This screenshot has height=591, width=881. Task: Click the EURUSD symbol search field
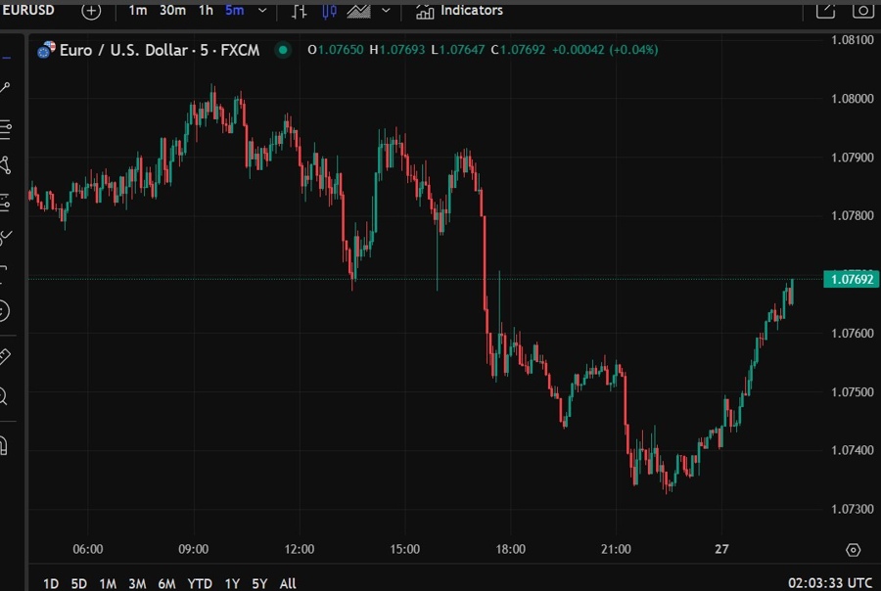tap(29, 11)
